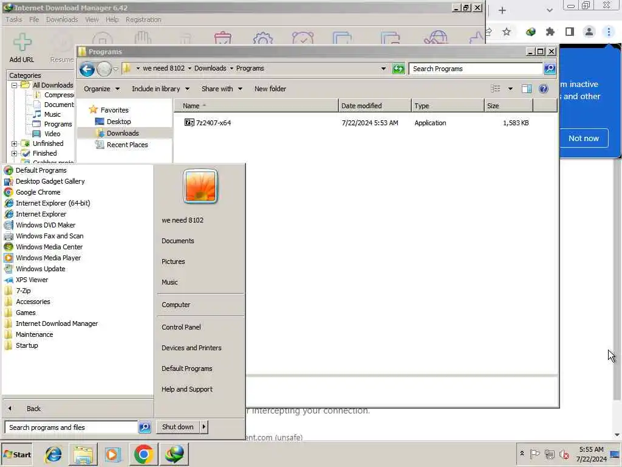Click the Not now button in Chrome

point(583,138)
